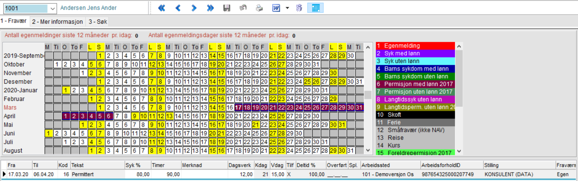Click day 31 in Mars row
Screen dimensions: 578x181
tap(359, 107)
